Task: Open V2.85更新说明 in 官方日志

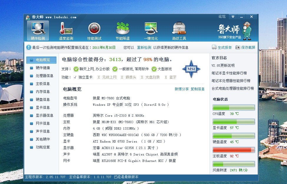Action: point(223,66)
